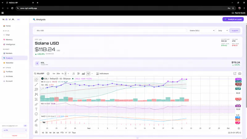Viewport: 247px width, 139px height.
Task: Select the Text annotation tool
Action: 36,109
